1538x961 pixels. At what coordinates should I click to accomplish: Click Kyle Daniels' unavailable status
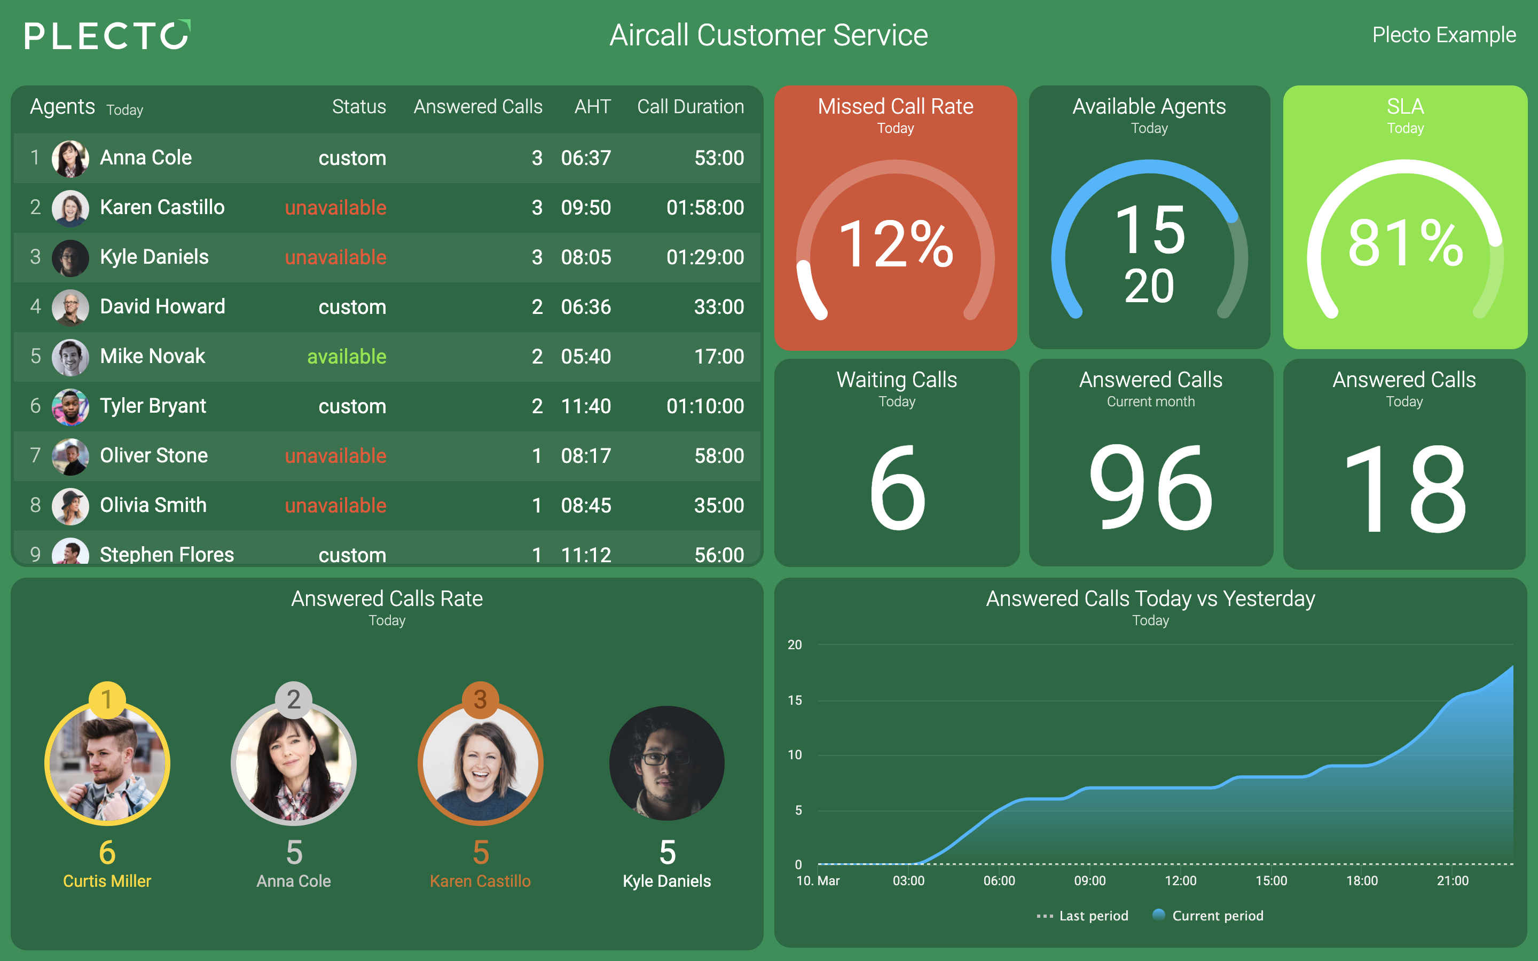pos(335,257)
